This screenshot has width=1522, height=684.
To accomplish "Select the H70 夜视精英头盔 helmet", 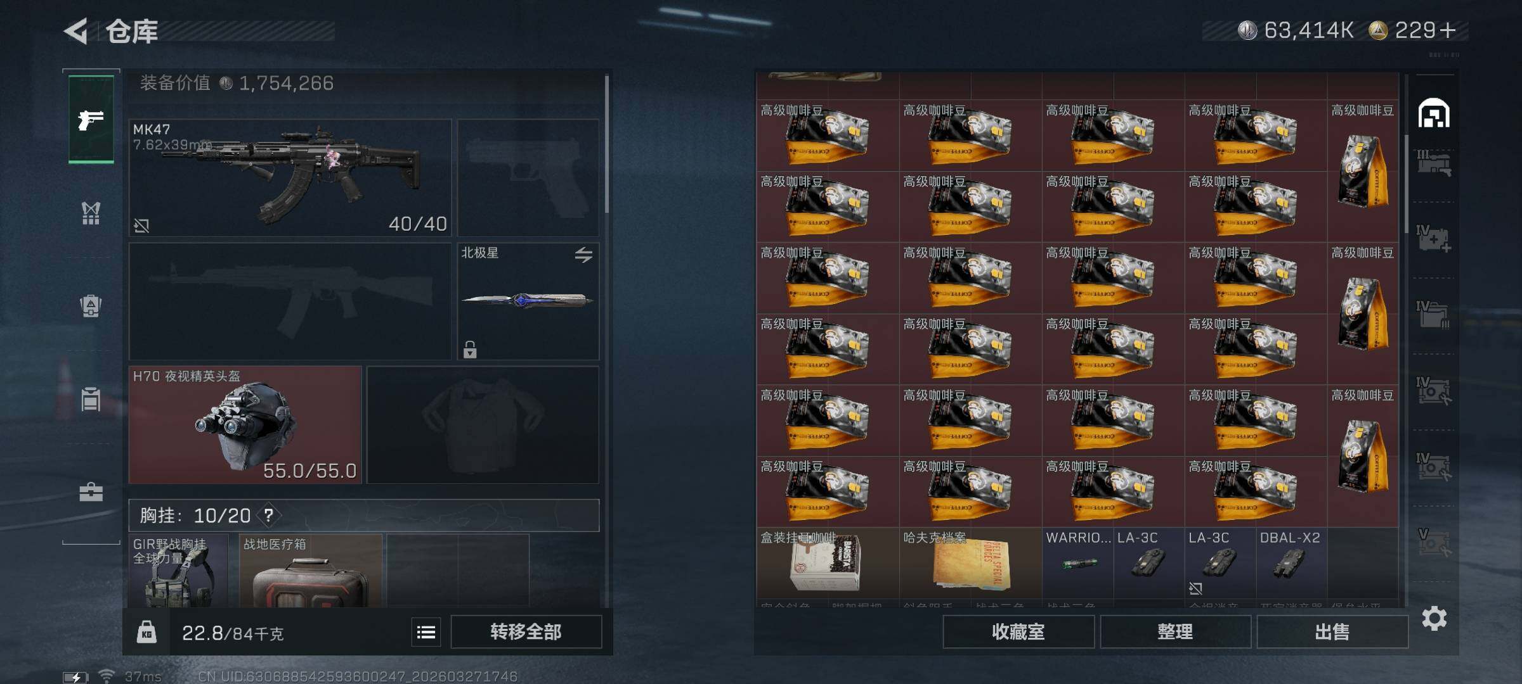I will click(x=245, y=425).
